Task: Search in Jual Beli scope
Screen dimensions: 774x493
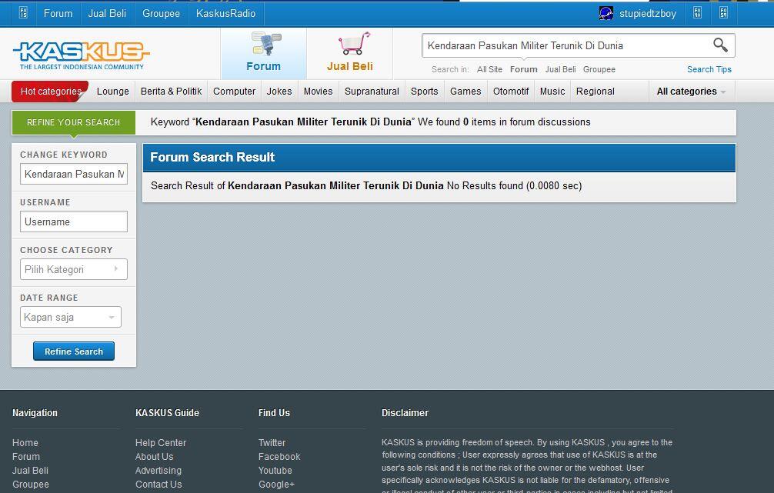Action: tap(560, 69)
